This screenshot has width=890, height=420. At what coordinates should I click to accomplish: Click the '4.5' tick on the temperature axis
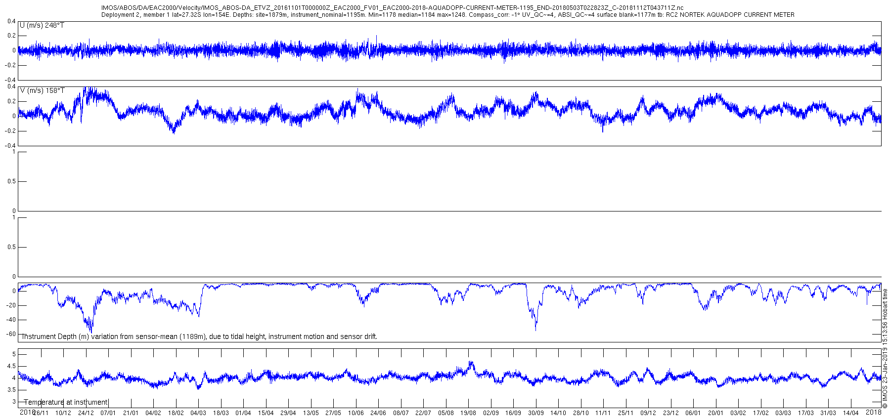pos(11,366)
